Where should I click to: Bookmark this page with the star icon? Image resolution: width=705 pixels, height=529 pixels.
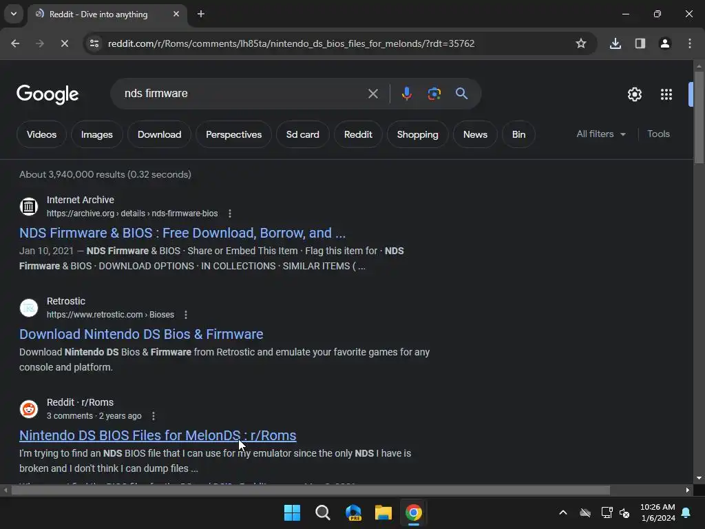tap(581, 43)
